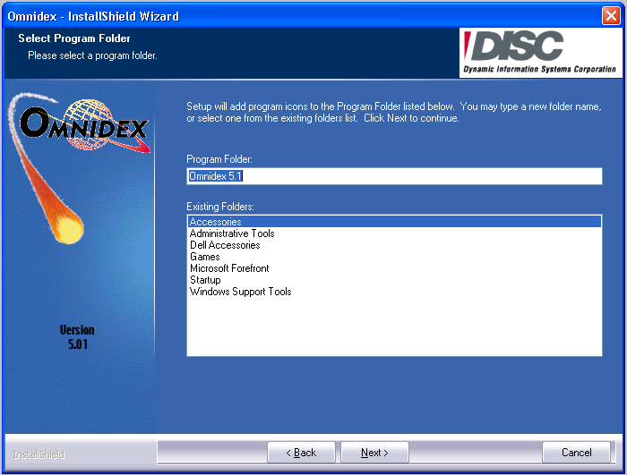Click the Version 5.01 text
627x475 pixels.
pyautogui.click(x=76, y=336)
